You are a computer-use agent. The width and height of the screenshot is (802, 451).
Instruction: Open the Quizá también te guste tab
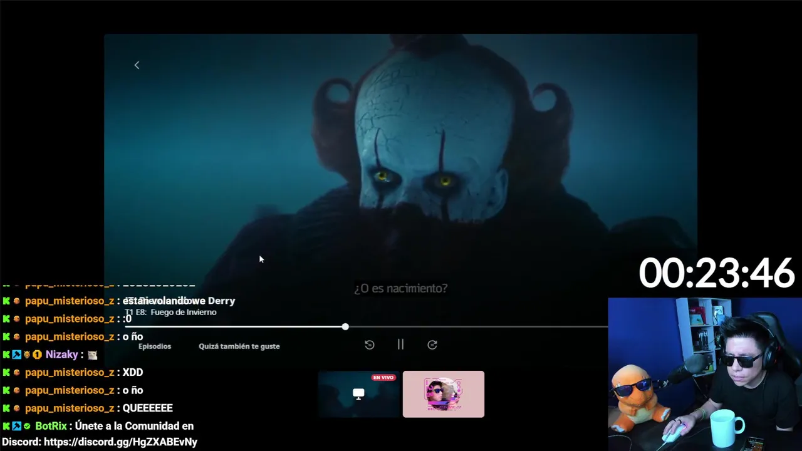coord(239,346)
